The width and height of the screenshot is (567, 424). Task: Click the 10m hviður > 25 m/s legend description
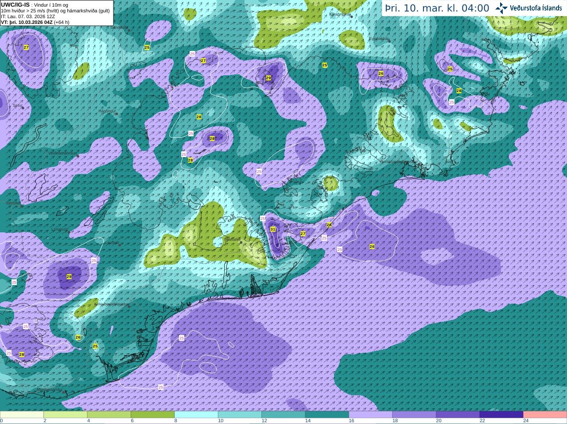click(x=55, y=11)
